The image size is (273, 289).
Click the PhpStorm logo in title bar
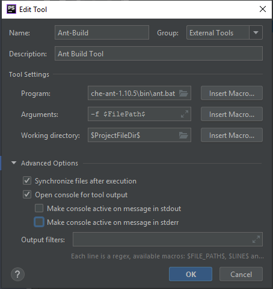[11, 9]
